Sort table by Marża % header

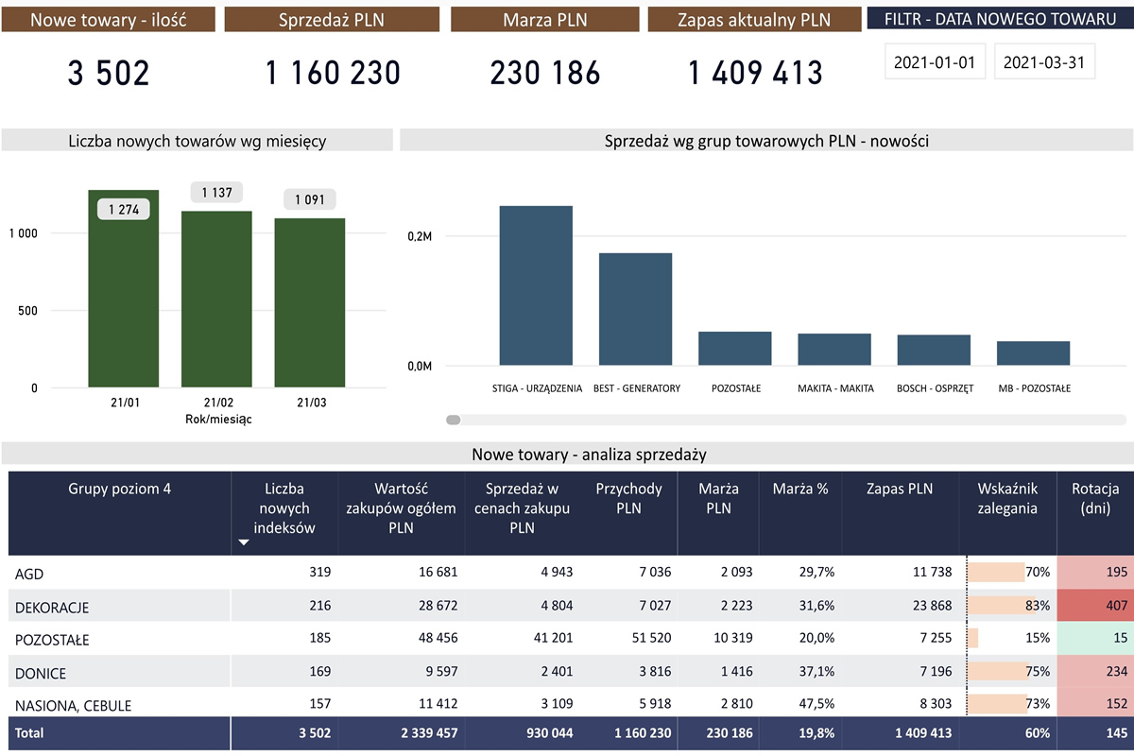pos(799,489)
